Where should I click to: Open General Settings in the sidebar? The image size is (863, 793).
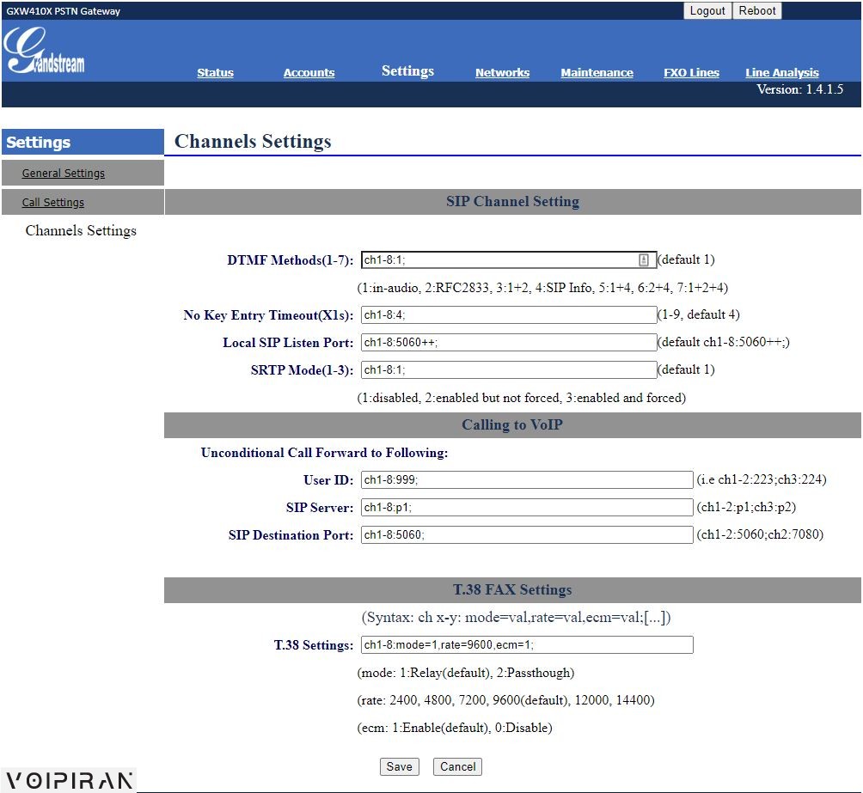[x=64, y=174]
